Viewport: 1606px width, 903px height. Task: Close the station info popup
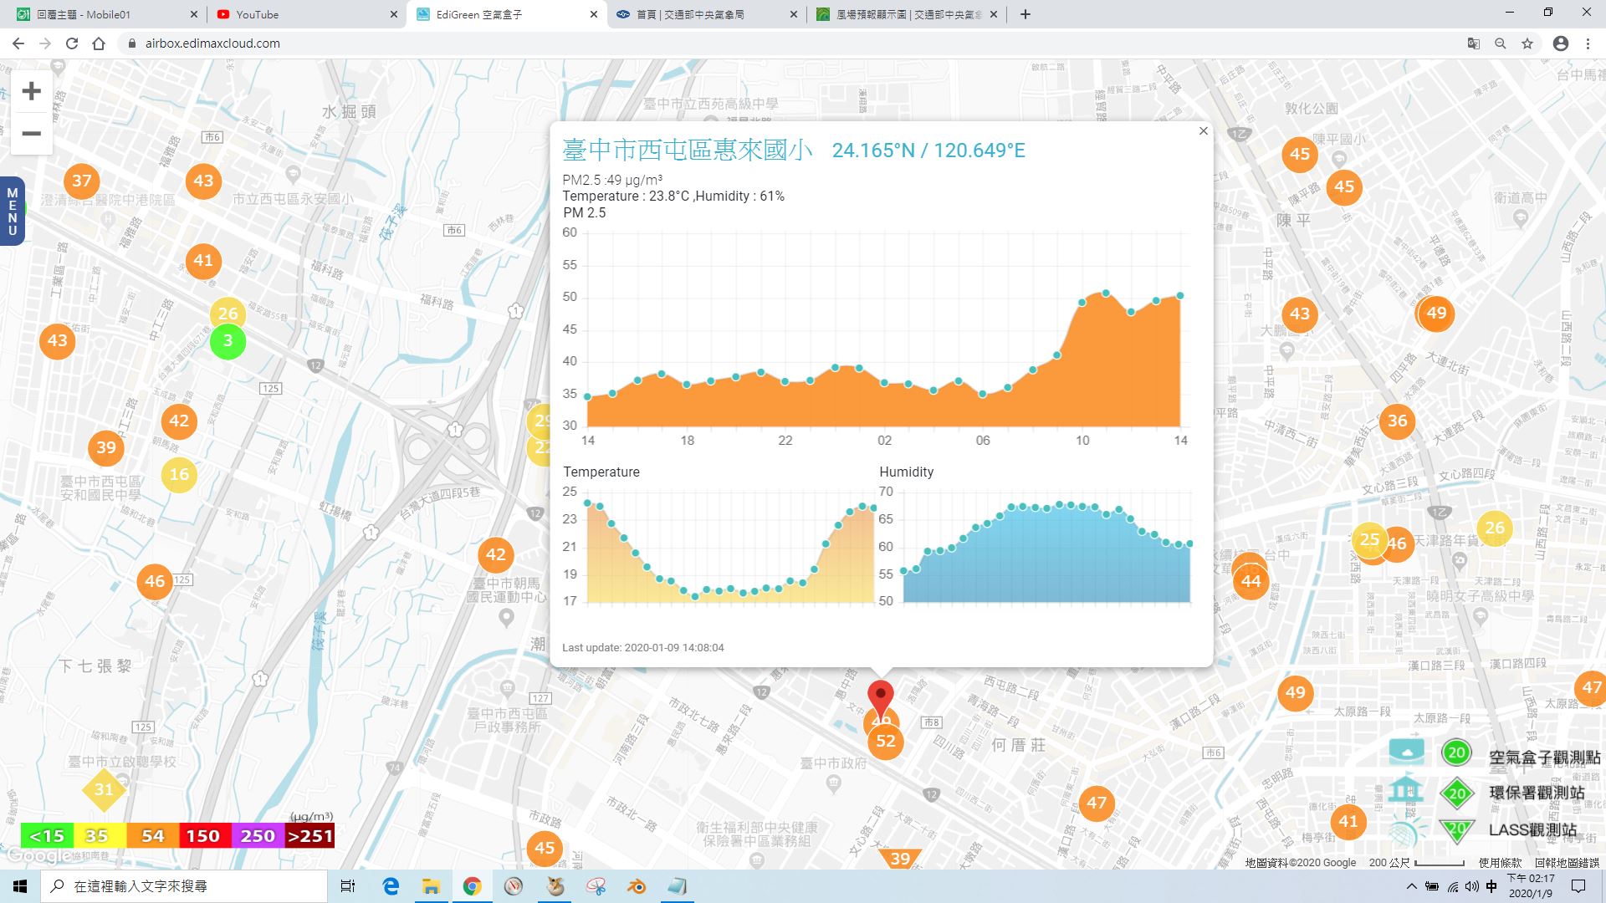coord(1203,131)
